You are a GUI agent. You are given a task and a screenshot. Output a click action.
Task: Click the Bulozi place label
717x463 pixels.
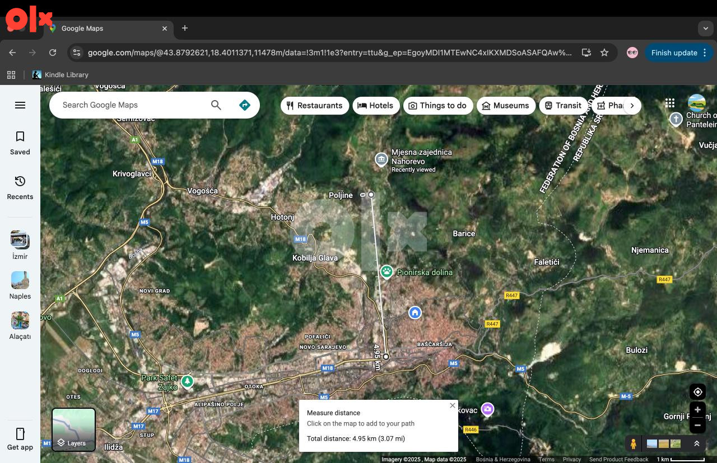click(636, 350)
